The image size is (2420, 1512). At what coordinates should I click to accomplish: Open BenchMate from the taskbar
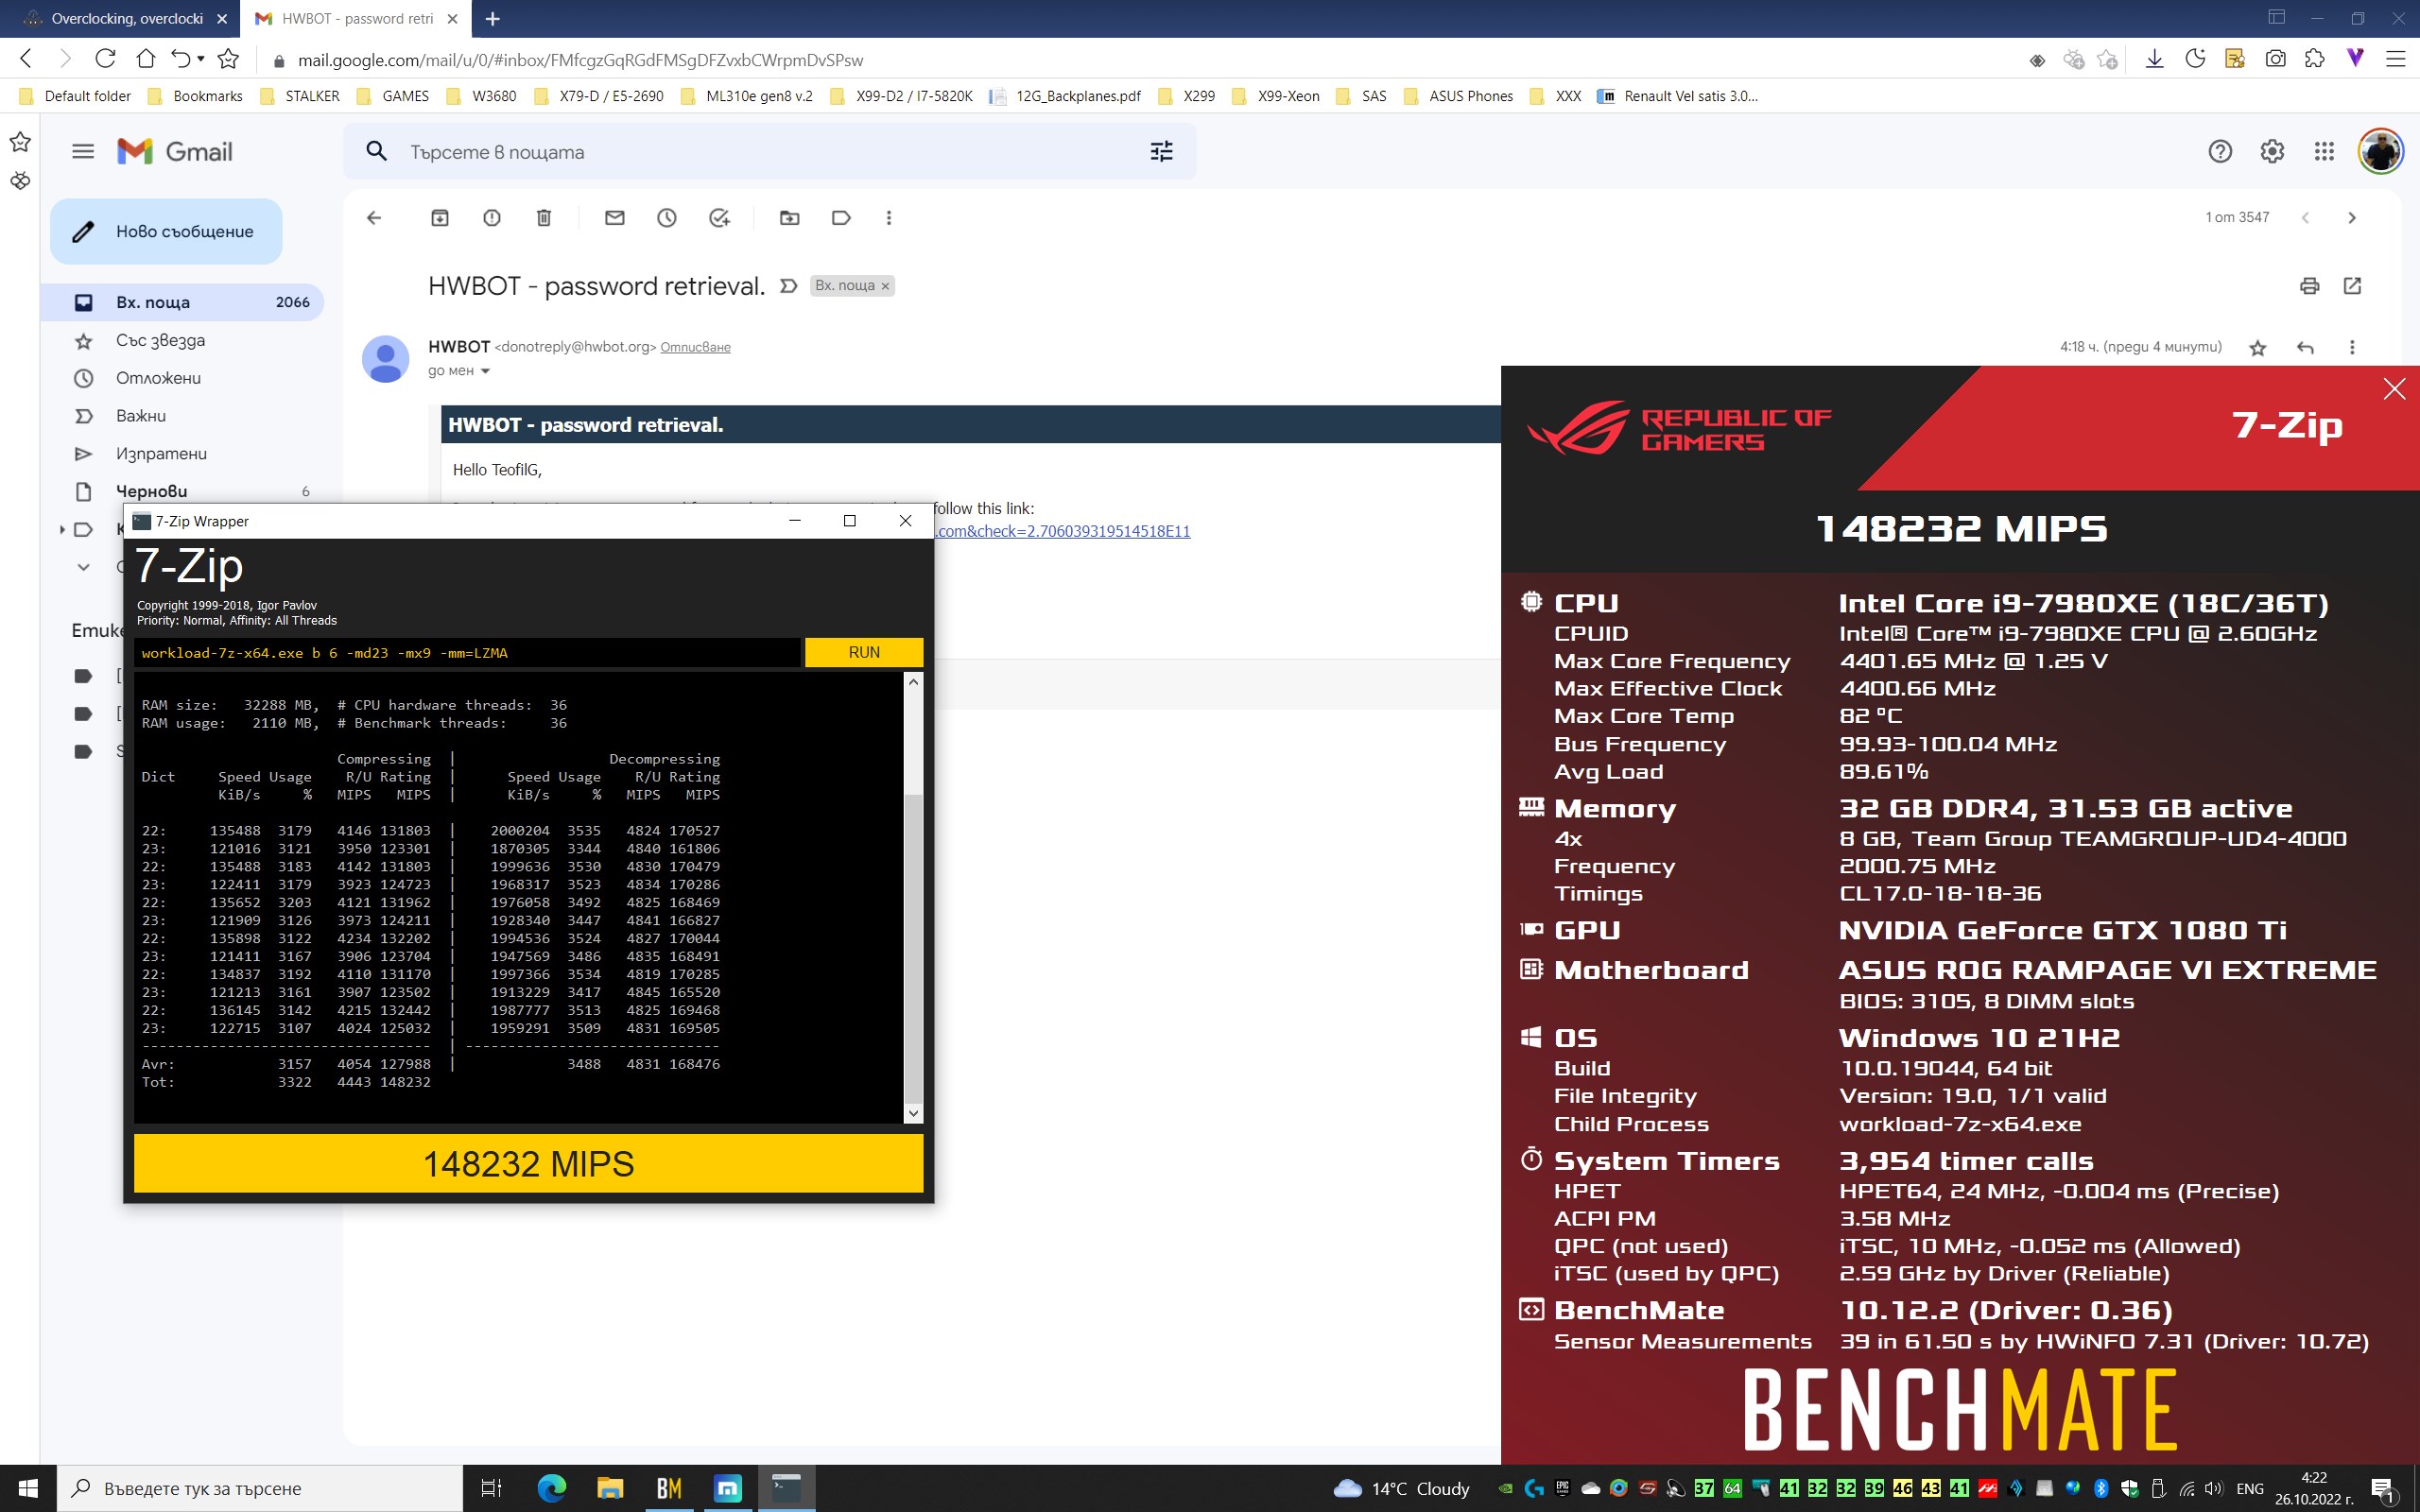point(669,1489)
